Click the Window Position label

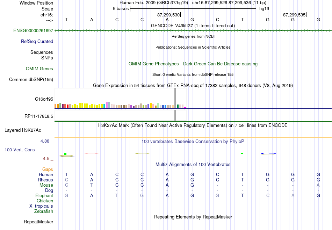[x=36, y=3]
